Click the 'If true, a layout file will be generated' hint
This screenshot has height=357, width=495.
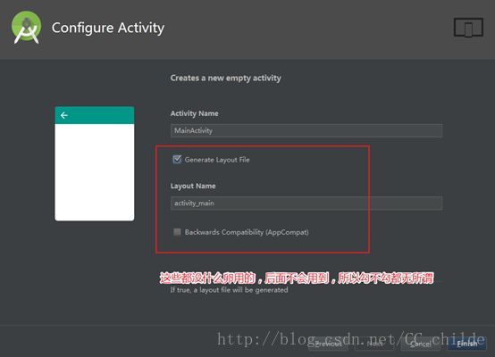pyautogui.click(x=230, y=290)
